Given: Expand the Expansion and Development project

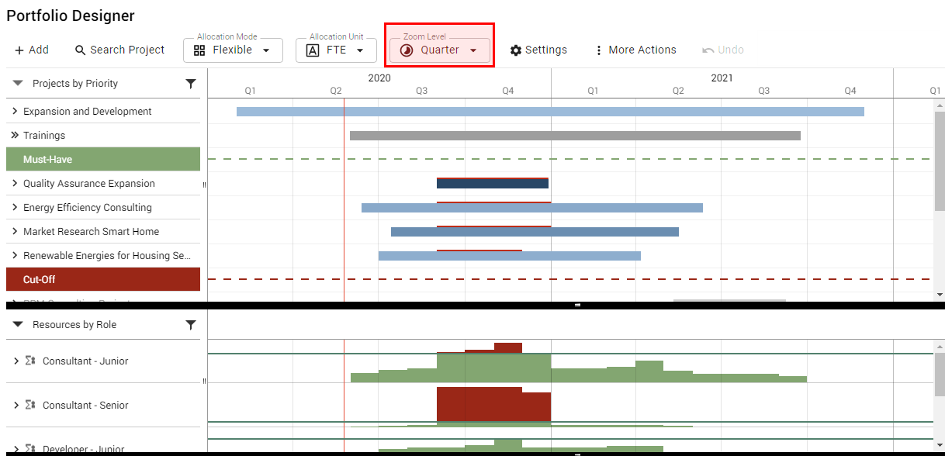Looking at the screenshot, I should coord(15,112).
